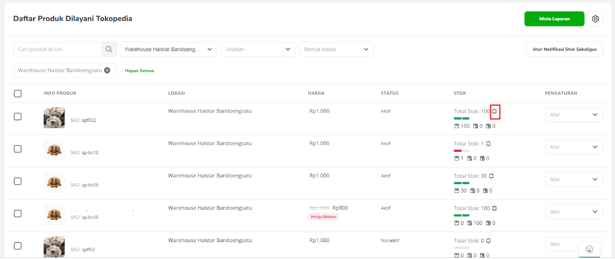Click the INFO PRODUK column header
615x259 pixels.
coord(60,93)
